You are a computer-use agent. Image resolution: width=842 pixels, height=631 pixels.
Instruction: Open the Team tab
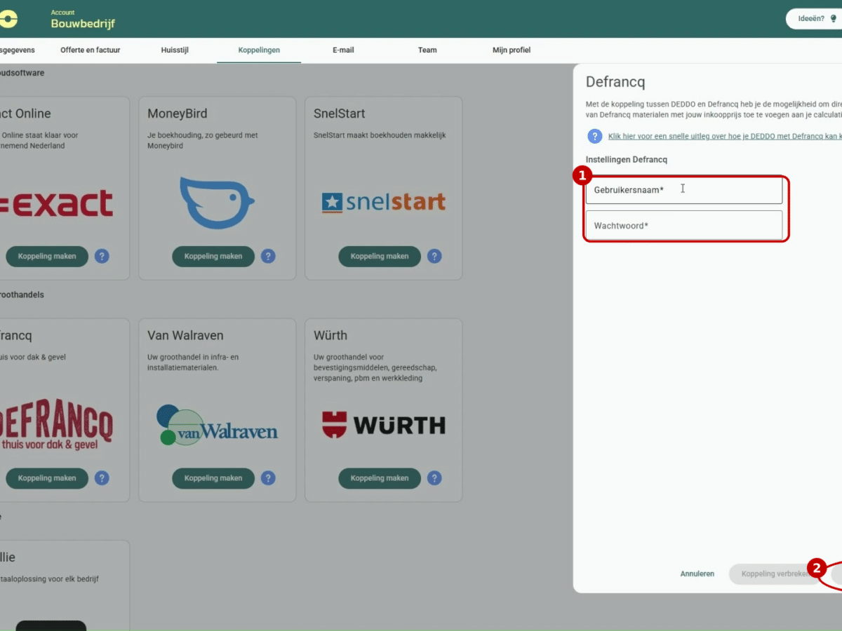click(427, 50)
